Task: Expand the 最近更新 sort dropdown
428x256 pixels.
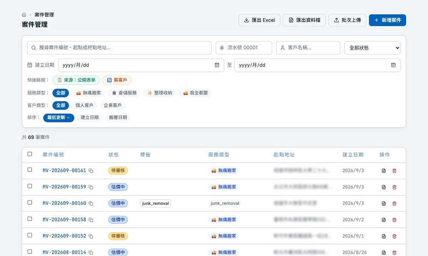Action: click(59, 117)
